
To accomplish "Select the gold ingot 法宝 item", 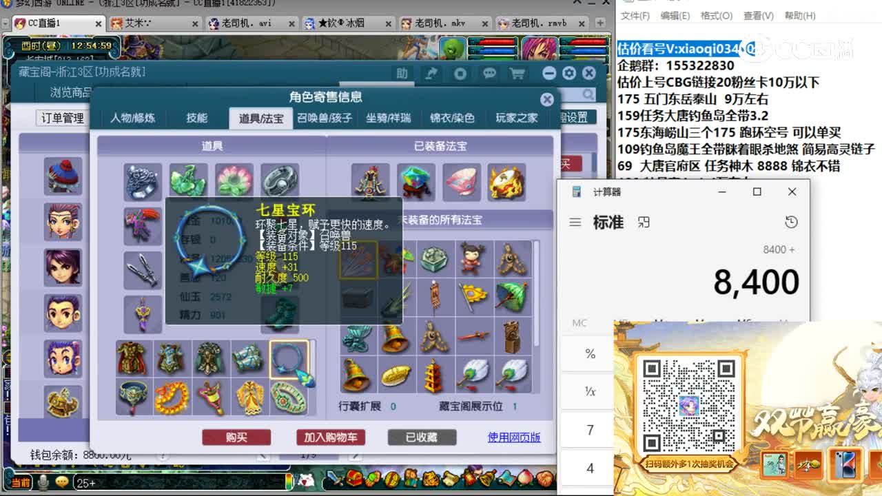I will coord(396,375).
